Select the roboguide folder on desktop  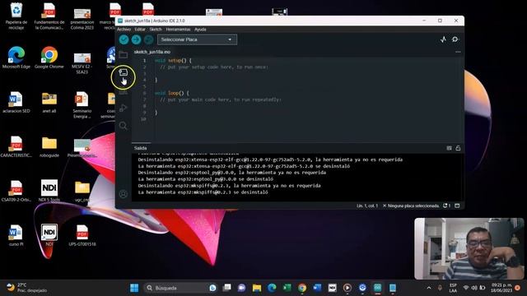click(x=49, y=146)
